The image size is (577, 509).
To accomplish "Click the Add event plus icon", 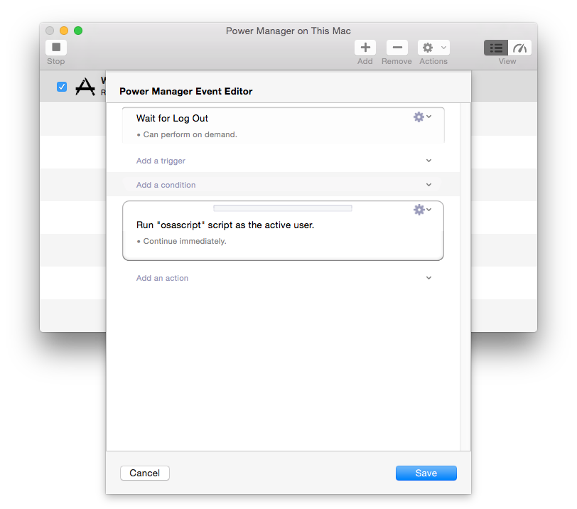I will (365, 48).
